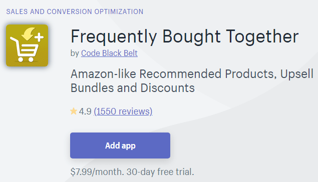Click the Amazon-like Recommended Products tagline line

pos(192,74)
